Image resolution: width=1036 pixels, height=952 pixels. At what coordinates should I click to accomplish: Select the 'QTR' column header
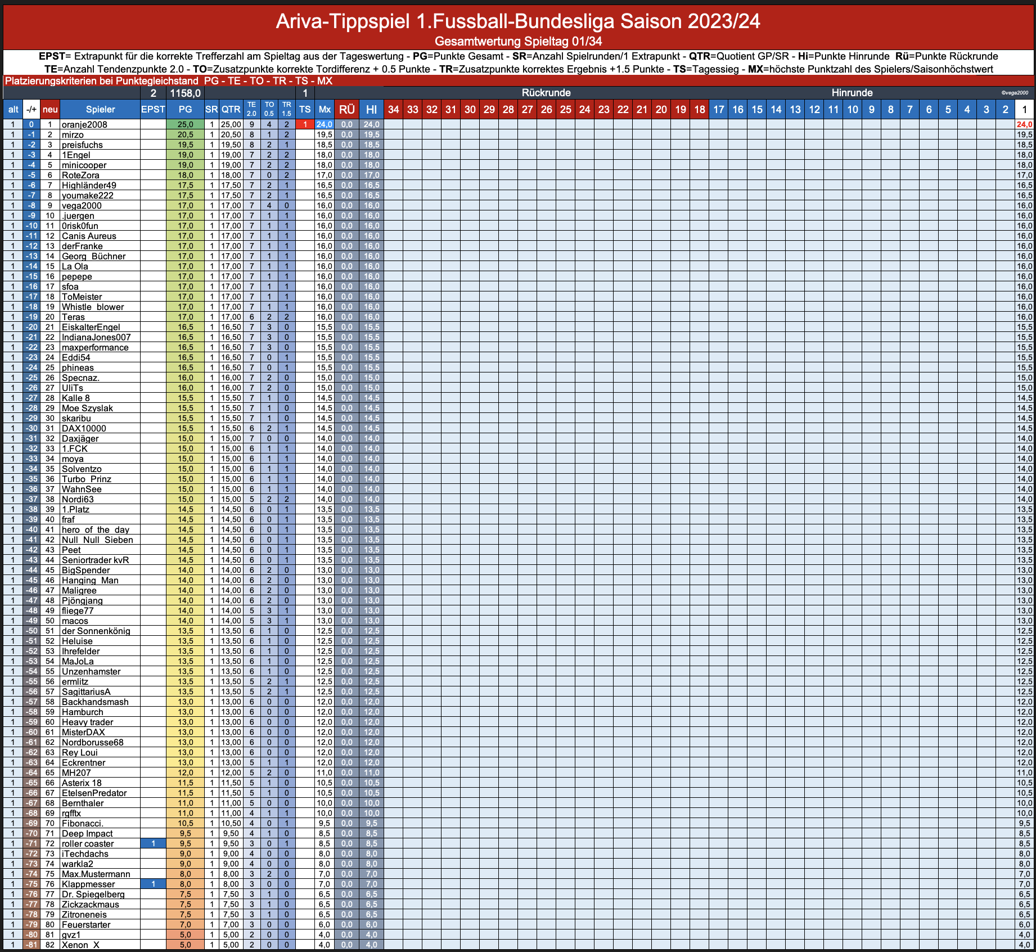231,109
